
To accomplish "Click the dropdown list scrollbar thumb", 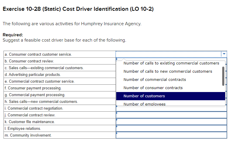I will pos(223,76).
